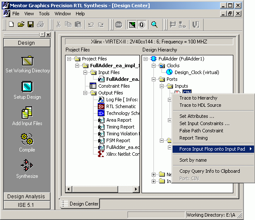Collapse the Project Files root node
255x220 pixels.
pyautogui.click(x=69, y=59)
